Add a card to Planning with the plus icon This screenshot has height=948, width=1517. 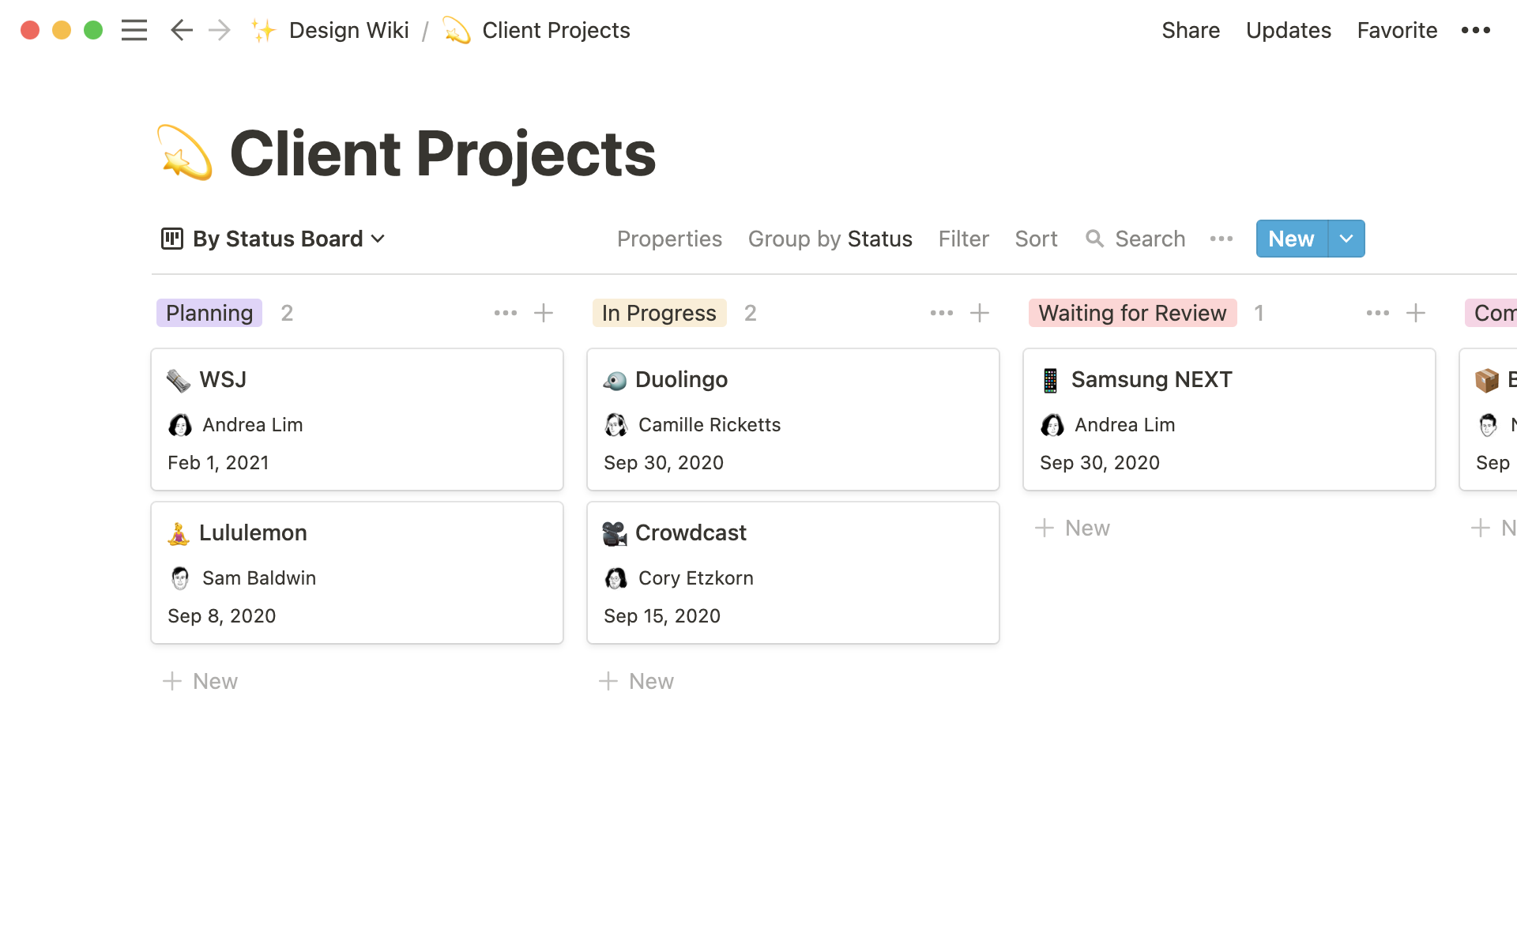click(544, 313)
